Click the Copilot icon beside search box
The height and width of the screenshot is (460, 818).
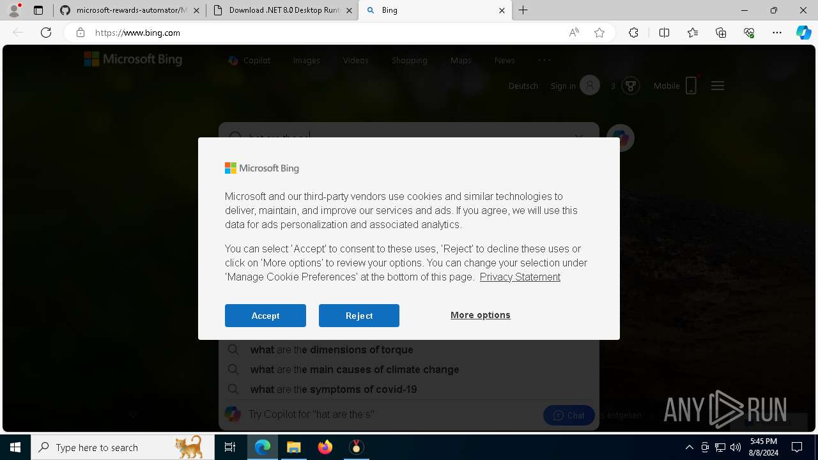pyautogui.click(x=620, y=137)
